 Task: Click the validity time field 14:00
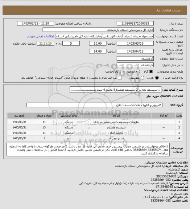point(98,51)
